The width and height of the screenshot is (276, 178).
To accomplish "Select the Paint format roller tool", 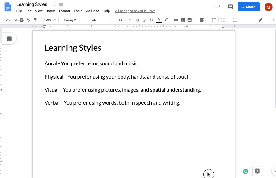I will [x=35, y=20].
